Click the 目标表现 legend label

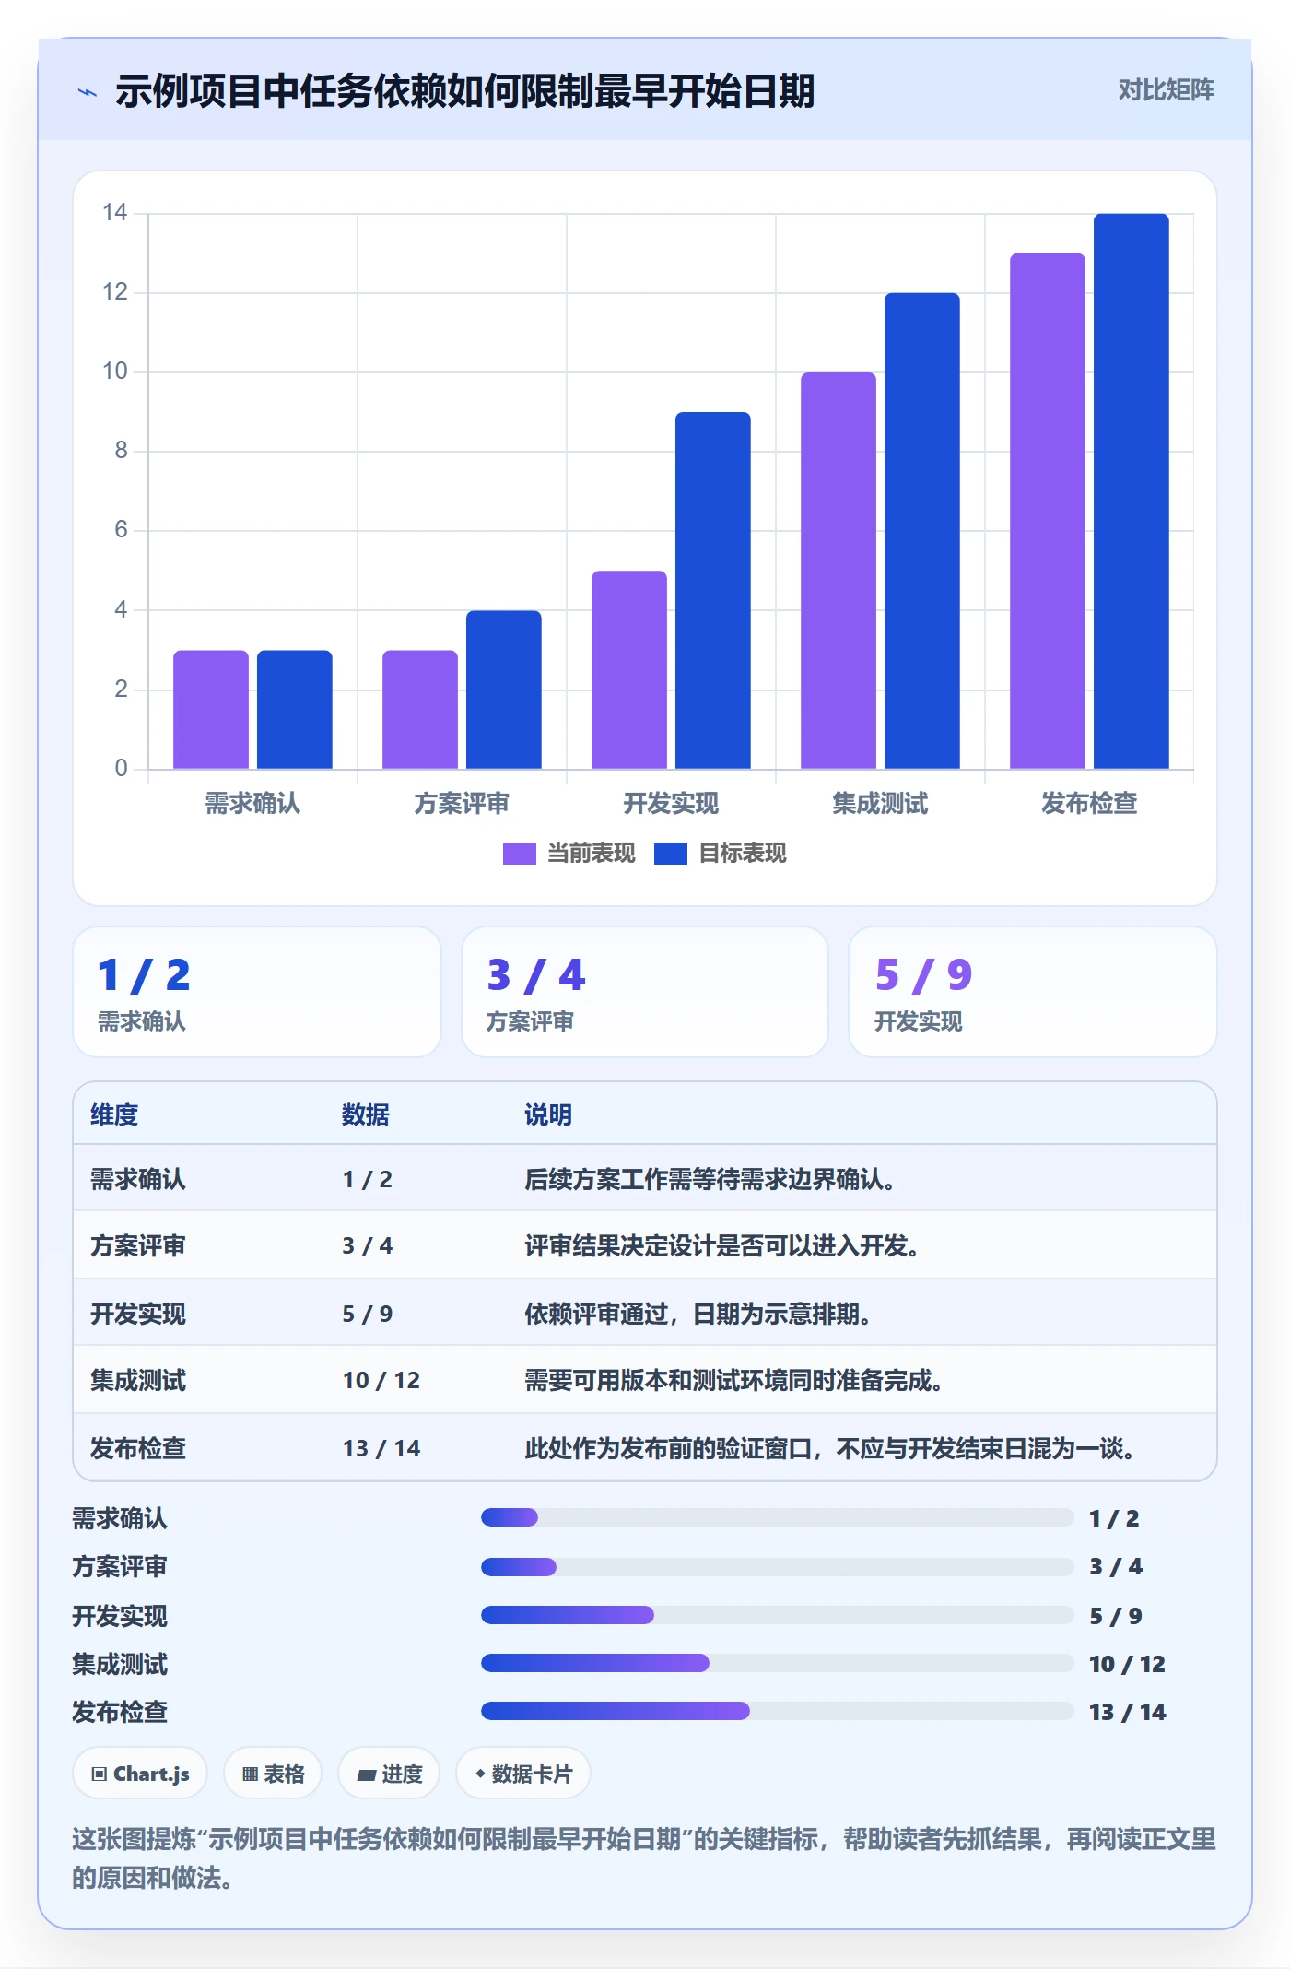point(742,854)
